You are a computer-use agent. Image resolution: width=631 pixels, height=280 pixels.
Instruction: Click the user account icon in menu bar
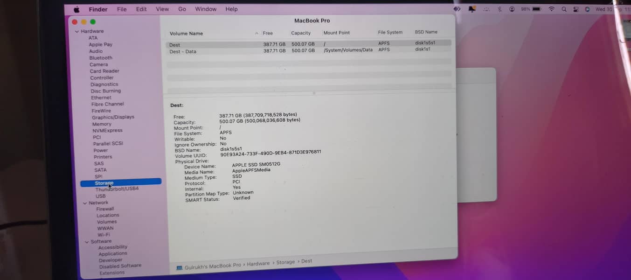click(512, 9)
